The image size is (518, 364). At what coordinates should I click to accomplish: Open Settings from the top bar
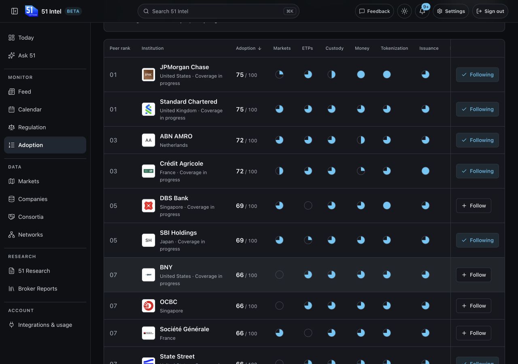(451, 11)
